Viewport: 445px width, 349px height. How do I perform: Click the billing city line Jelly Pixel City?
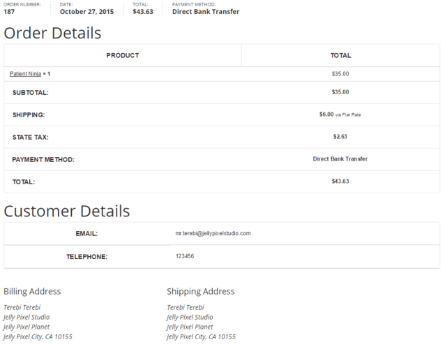(x=38, y=337)
